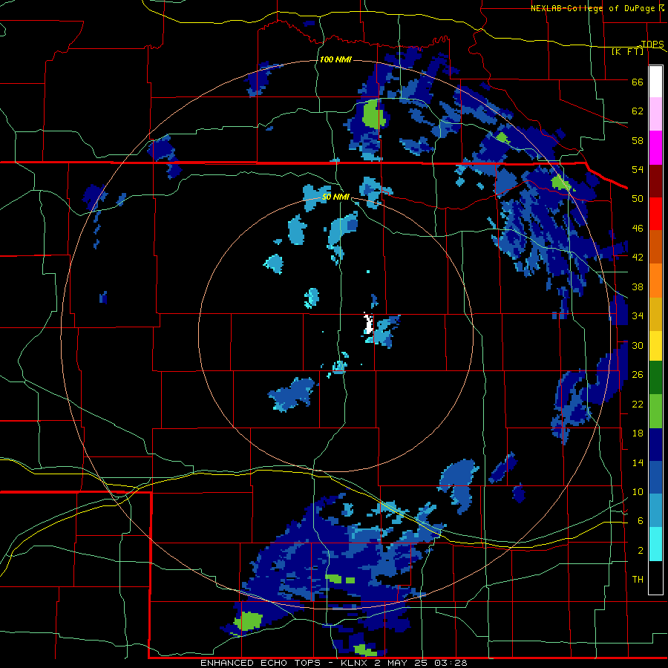Select the 50 value on the legend

point(638,199)
